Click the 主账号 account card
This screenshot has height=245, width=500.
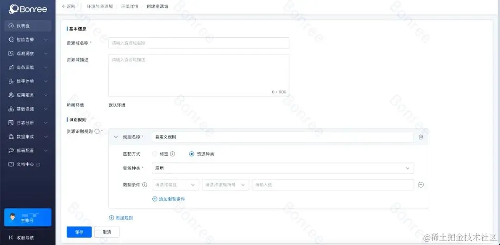click(28, 217)
